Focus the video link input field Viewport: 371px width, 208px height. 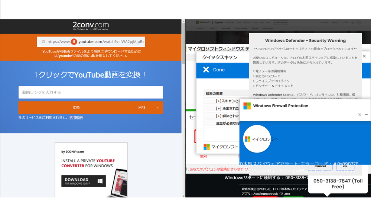(91, 92)
